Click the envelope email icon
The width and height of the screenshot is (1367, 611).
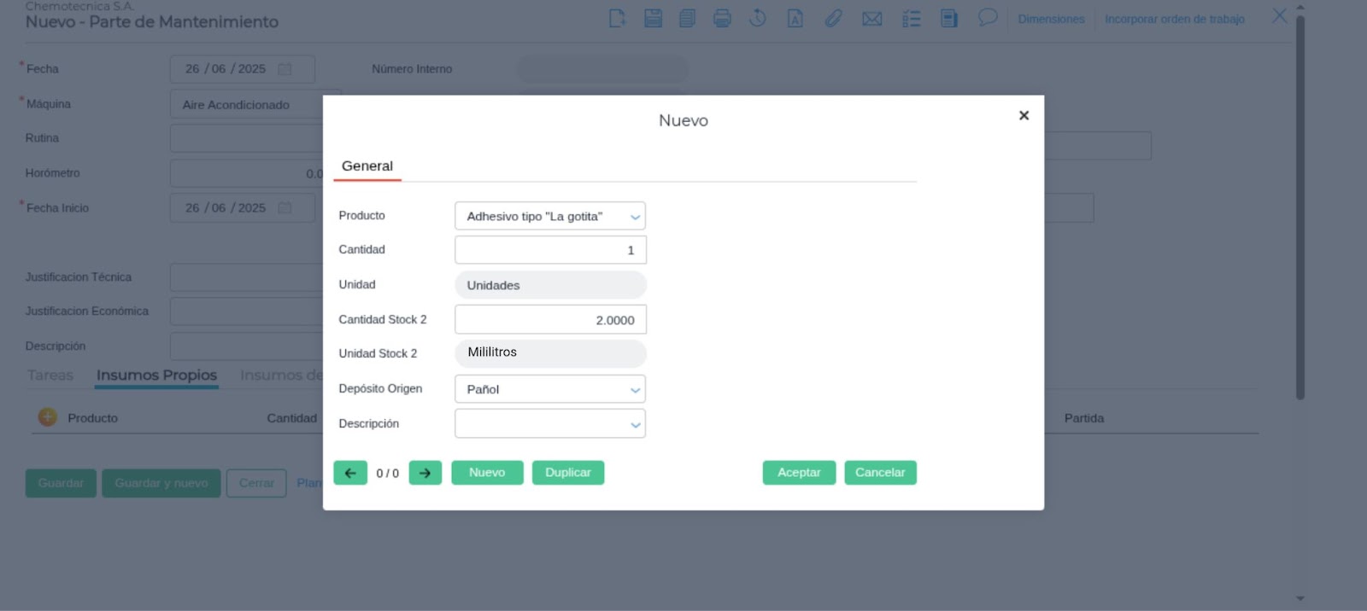pos(871,18)
